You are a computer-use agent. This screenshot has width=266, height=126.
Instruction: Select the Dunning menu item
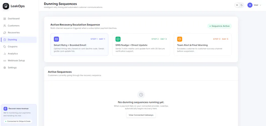coord(19,40)
